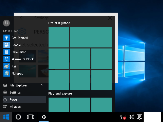Select the People label
Viewport: 163px width, 122px height.
click(x=16, y=45)
